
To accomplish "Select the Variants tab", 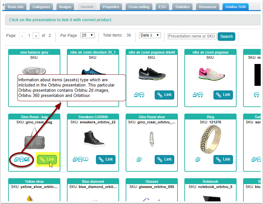I will [x=87, y=7].
